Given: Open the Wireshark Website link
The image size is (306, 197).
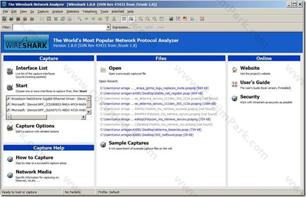Looking at the screenshot, I should [x=250, y=68].
